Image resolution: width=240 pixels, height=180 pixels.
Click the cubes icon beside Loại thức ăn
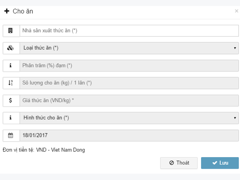10,48
